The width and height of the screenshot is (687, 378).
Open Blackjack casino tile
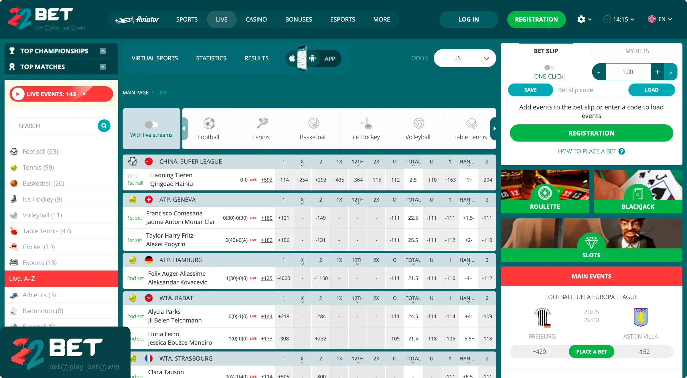638,192
